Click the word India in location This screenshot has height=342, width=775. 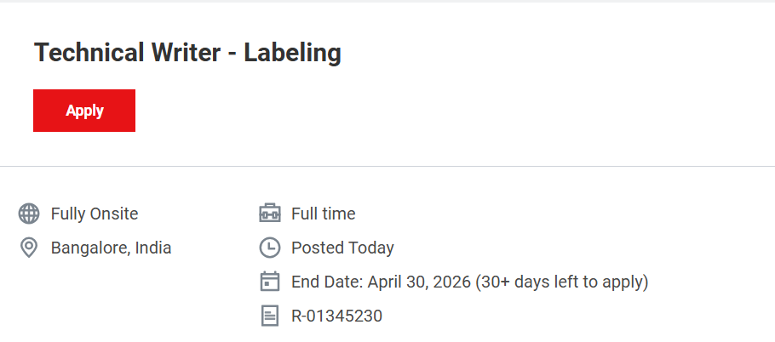153,248
